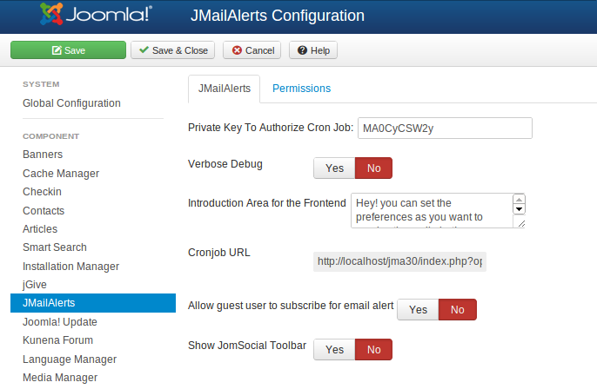Open Smart Search in the sidebar
This screenshot has height=389, width=597.
pos(55,247)
